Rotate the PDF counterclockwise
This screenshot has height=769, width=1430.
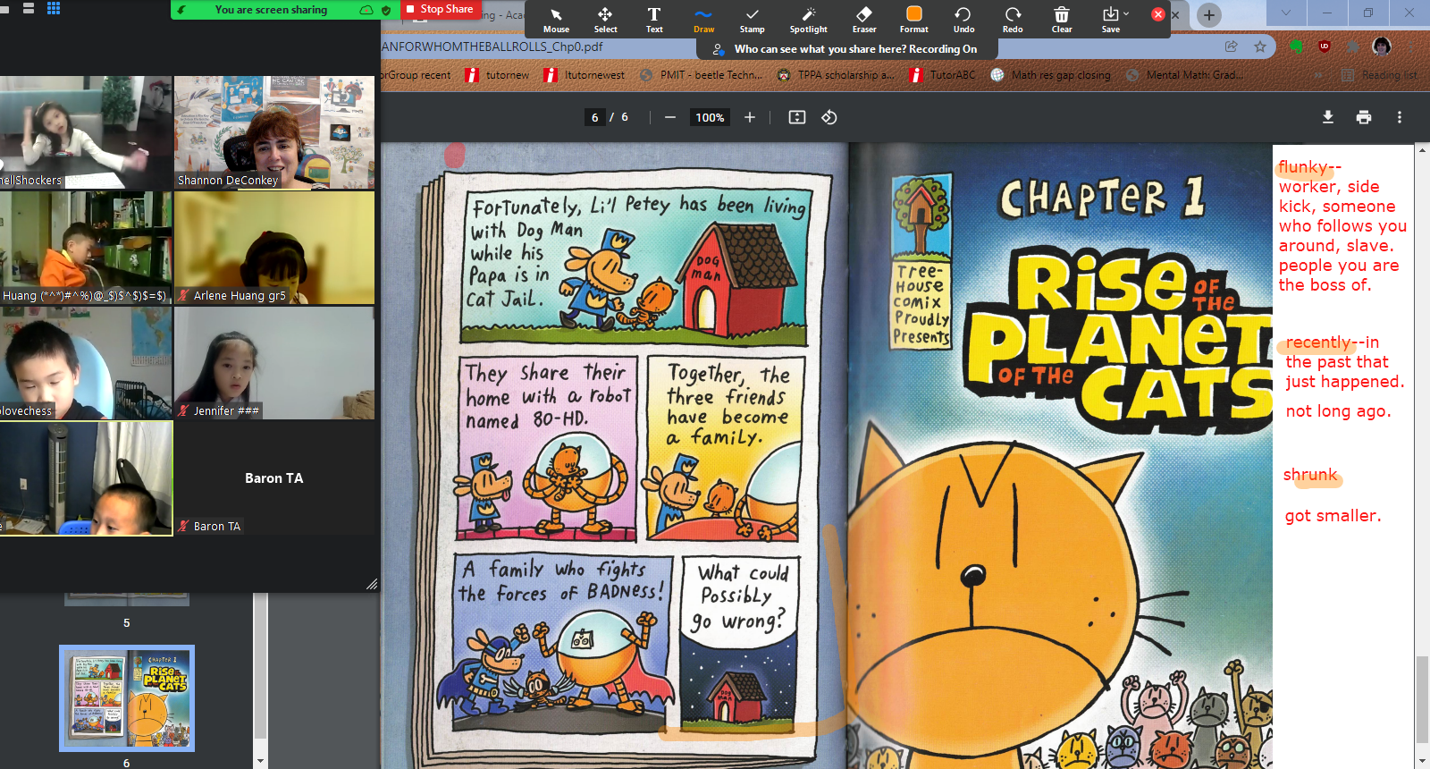coord(829,117)
